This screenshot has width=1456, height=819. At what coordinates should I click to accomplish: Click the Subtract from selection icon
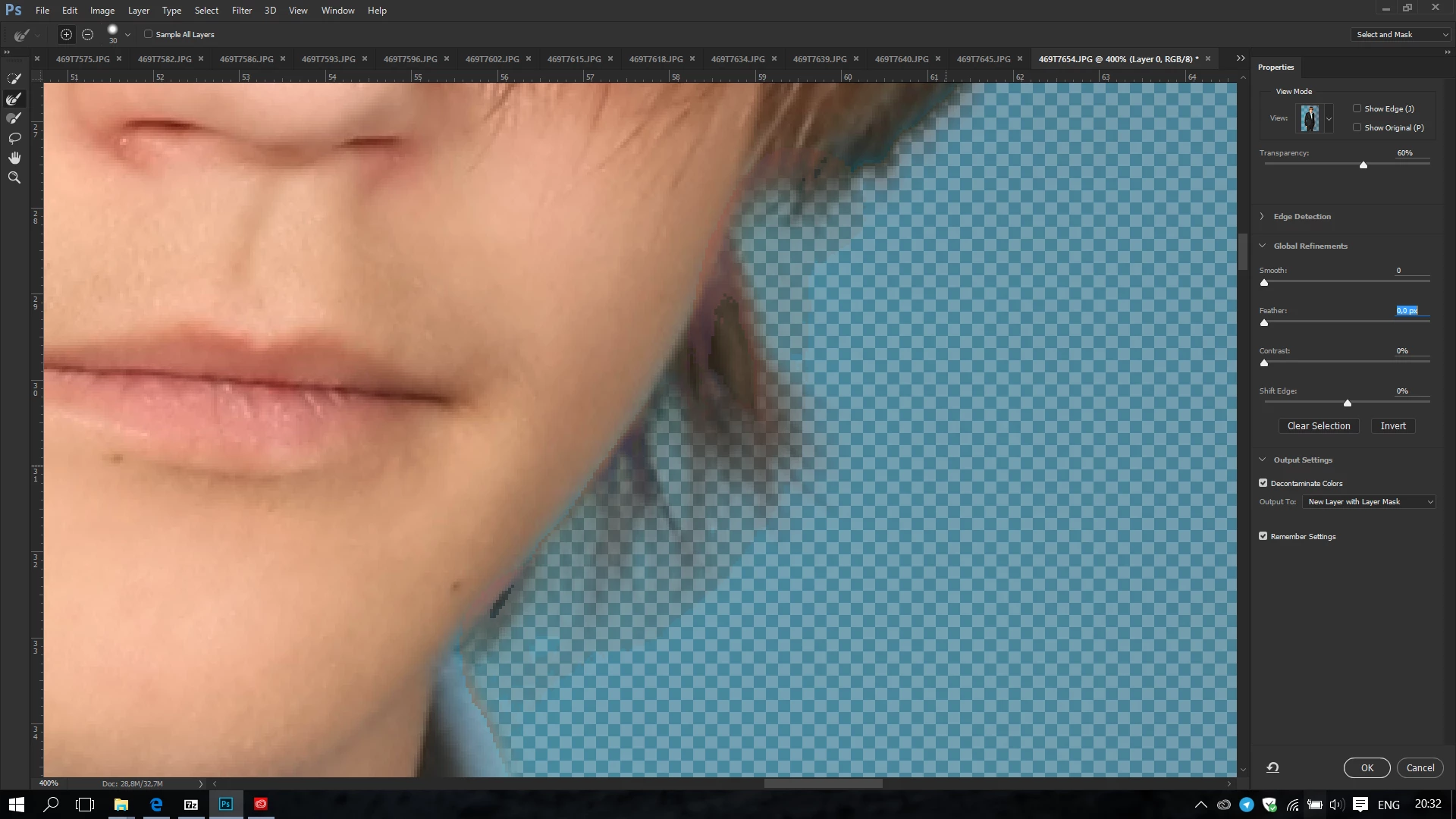point(87,35)
